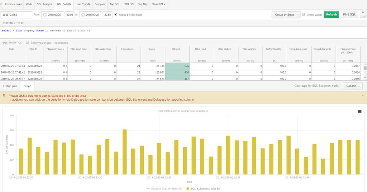Click row date 2019-02-25 07:57:43

pos(13,66)
